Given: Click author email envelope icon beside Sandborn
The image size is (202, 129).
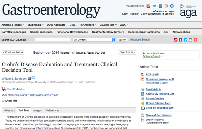Looking at the screenshot, I should click(33, 77).
